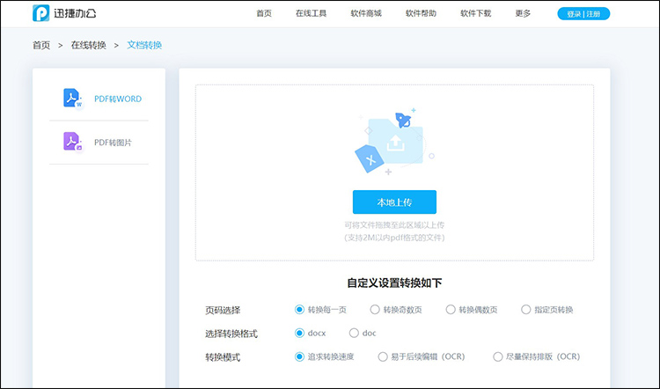Screen dimensions: 660x389
Task: Click the 支持2M以内pdf格式的文件 note text
Action: click(394, 238)
